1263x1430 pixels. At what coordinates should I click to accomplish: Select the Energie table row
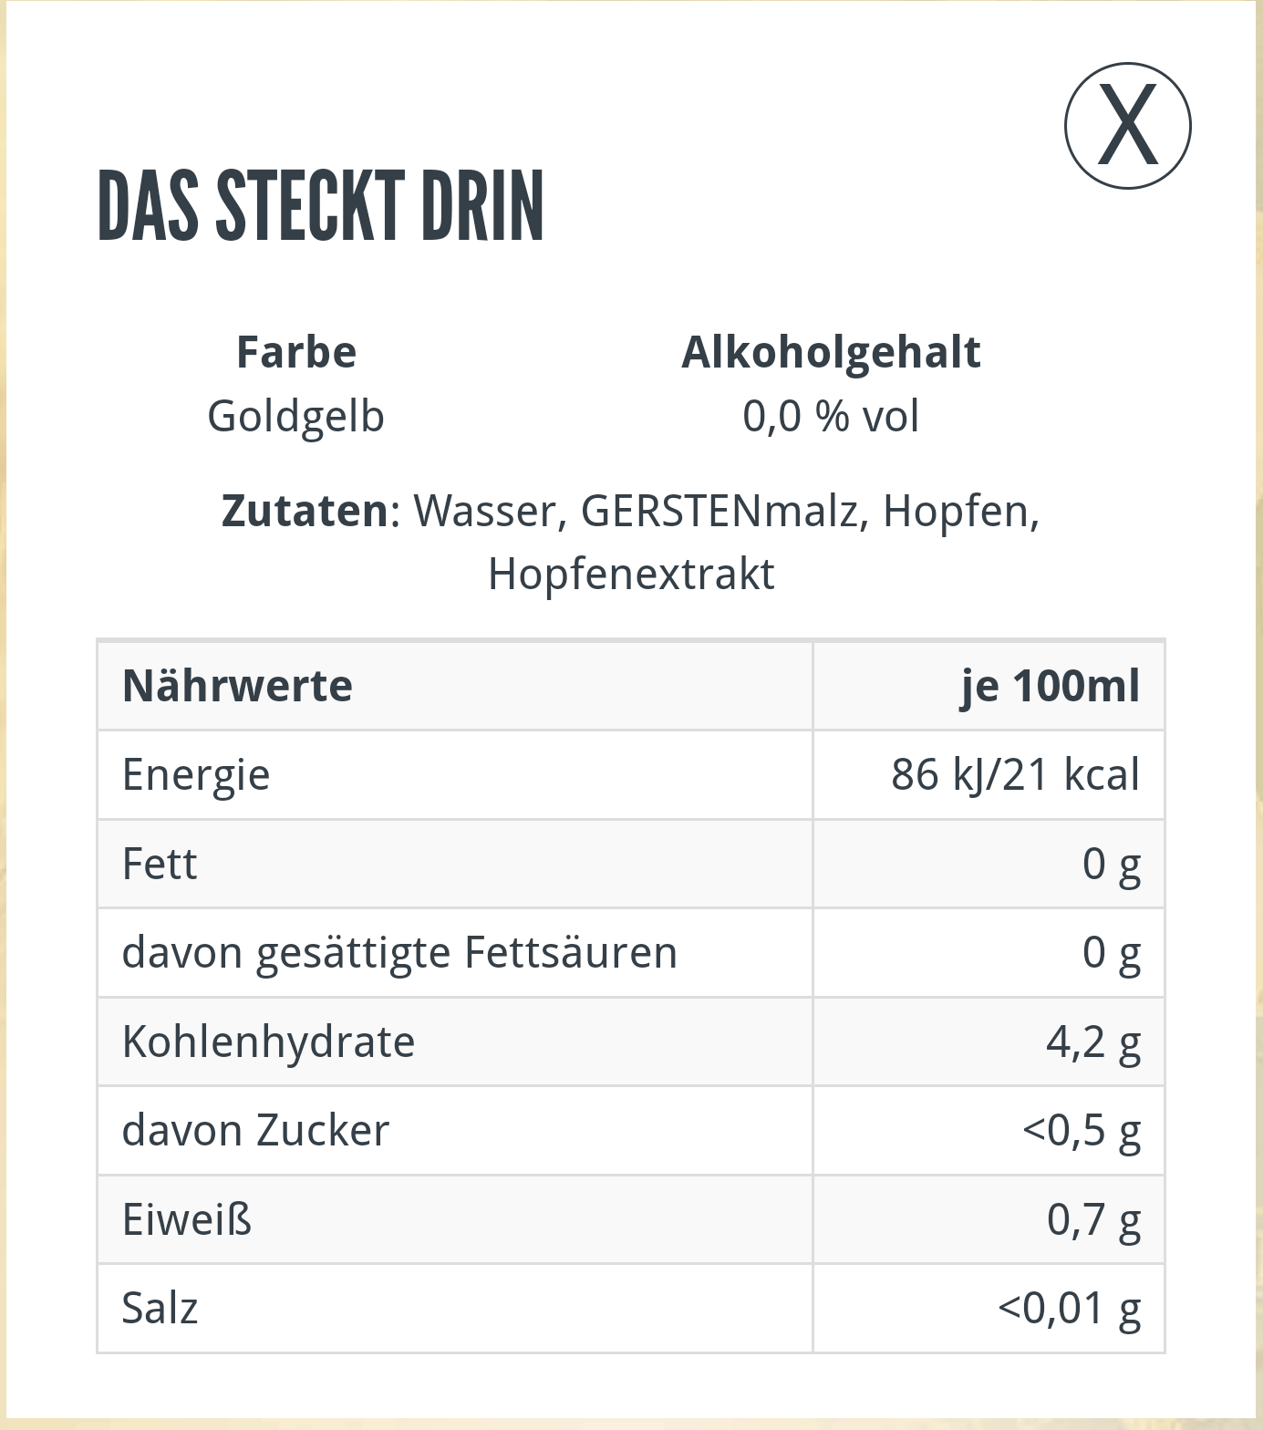pyautogui.click(x=631, y=775)
